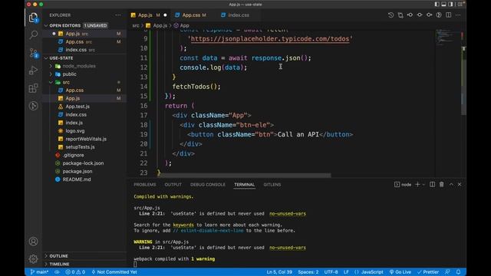Select the Terminal panel tab
491x276 pixels.
(244, 185)
